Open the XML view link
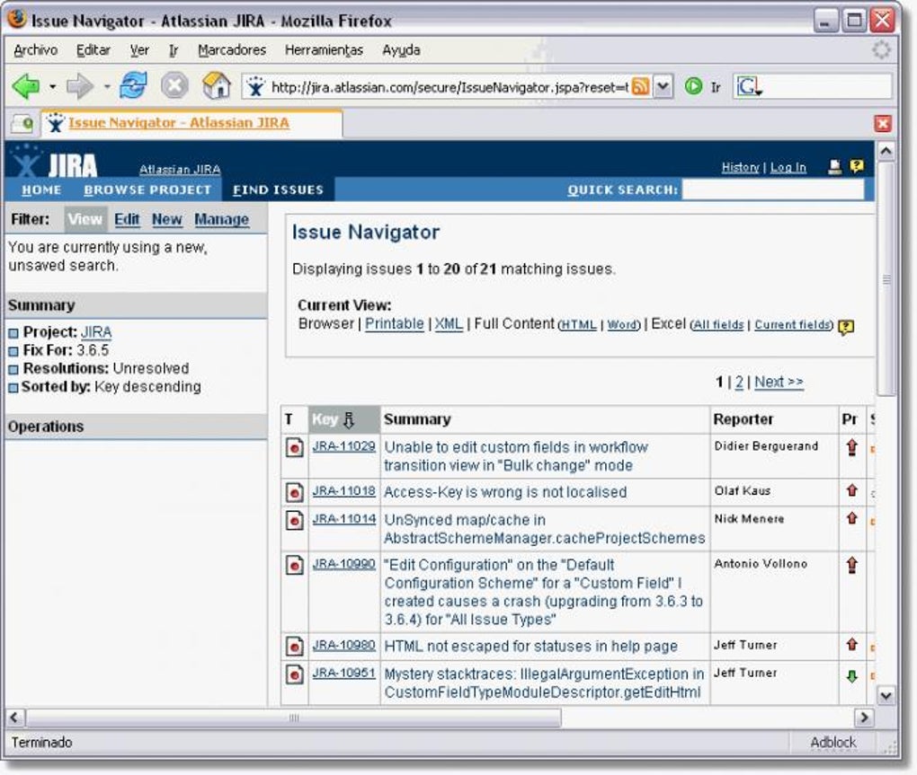Viewport: 917px width, 775px height. pos(449,323)
